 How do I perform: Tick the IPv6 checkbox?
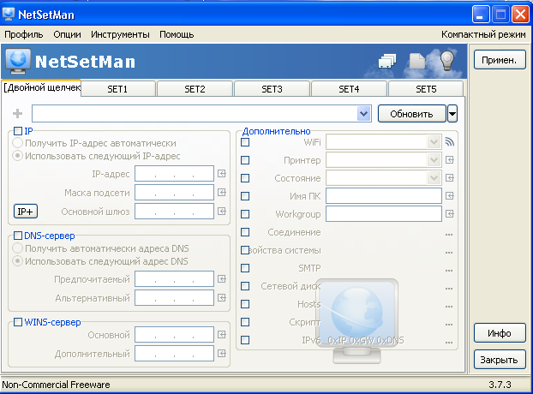(245, 340)
